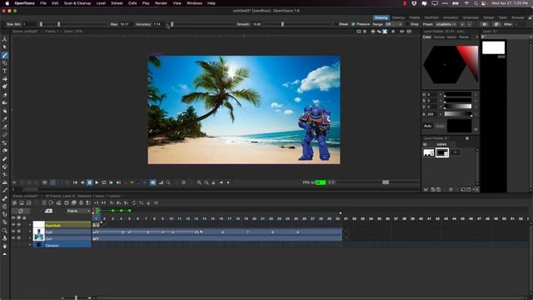Select the Fill bucket tool
Screen dimensions: 533x300
(x=5, y=79)
